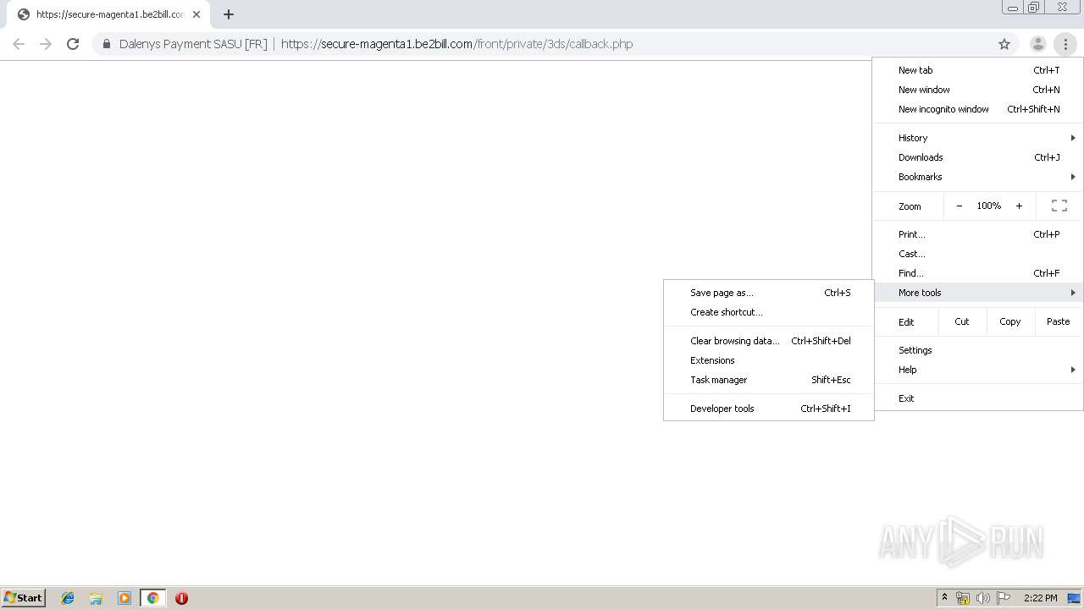
Task: Open Task manager from submenu
Action: [769, 380]
